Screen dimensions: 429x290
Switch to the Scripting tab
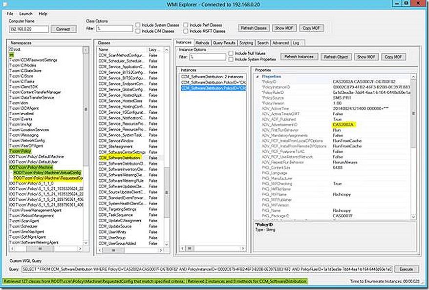tap(246, 43)
